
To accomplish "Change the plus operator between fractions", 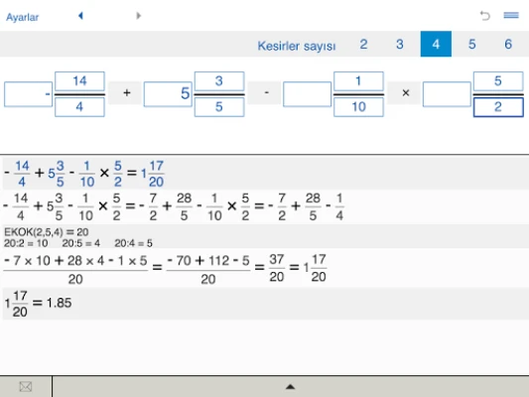I will click(x=126, y=92).
